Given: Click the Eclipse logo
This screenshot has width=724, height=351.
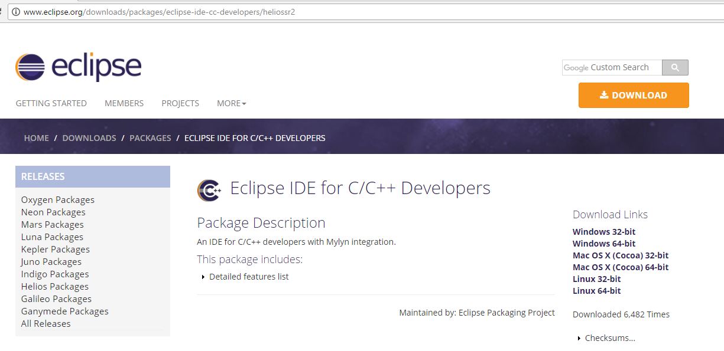Looking at the screenshot, I should tap(77, 65).
